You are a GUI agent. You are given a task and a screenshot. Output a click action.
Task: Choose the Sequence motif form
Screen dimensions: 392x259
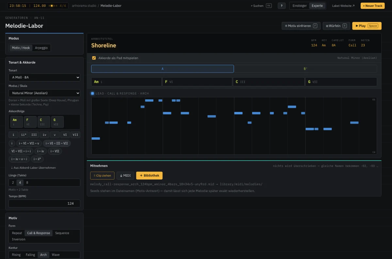(x=62, y=233)
